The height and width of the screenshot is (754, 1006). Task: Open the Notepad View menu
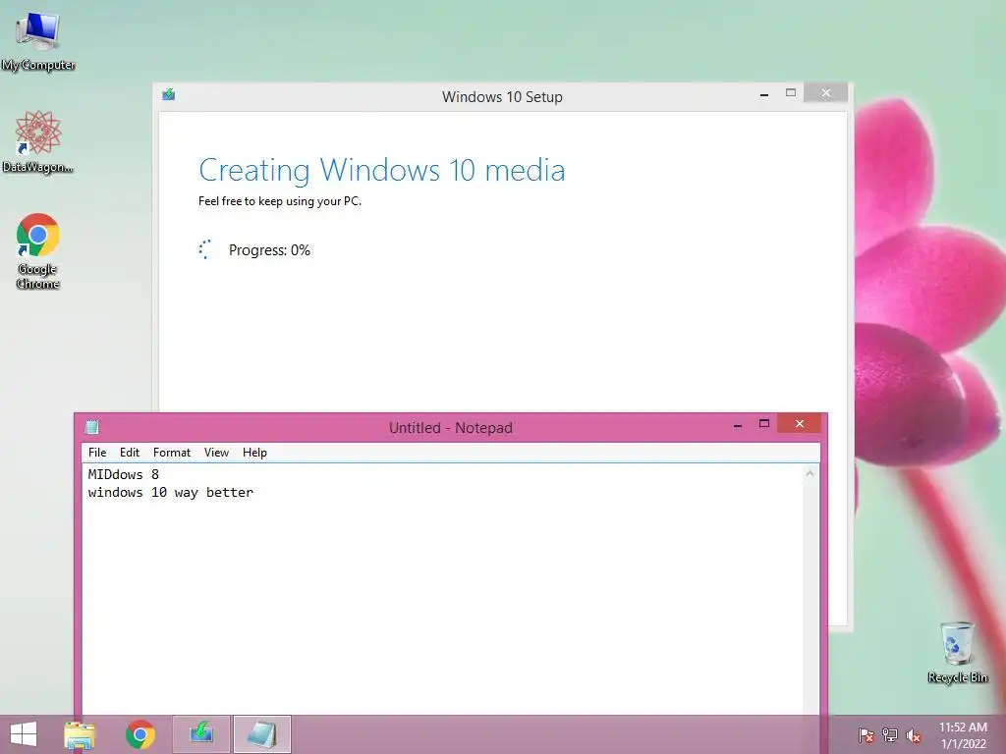(x=216, y=453)
